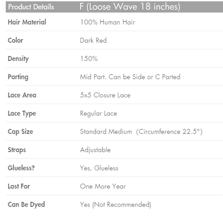Click the "Standard Medium (Circumference 22.5")" value

141,131
